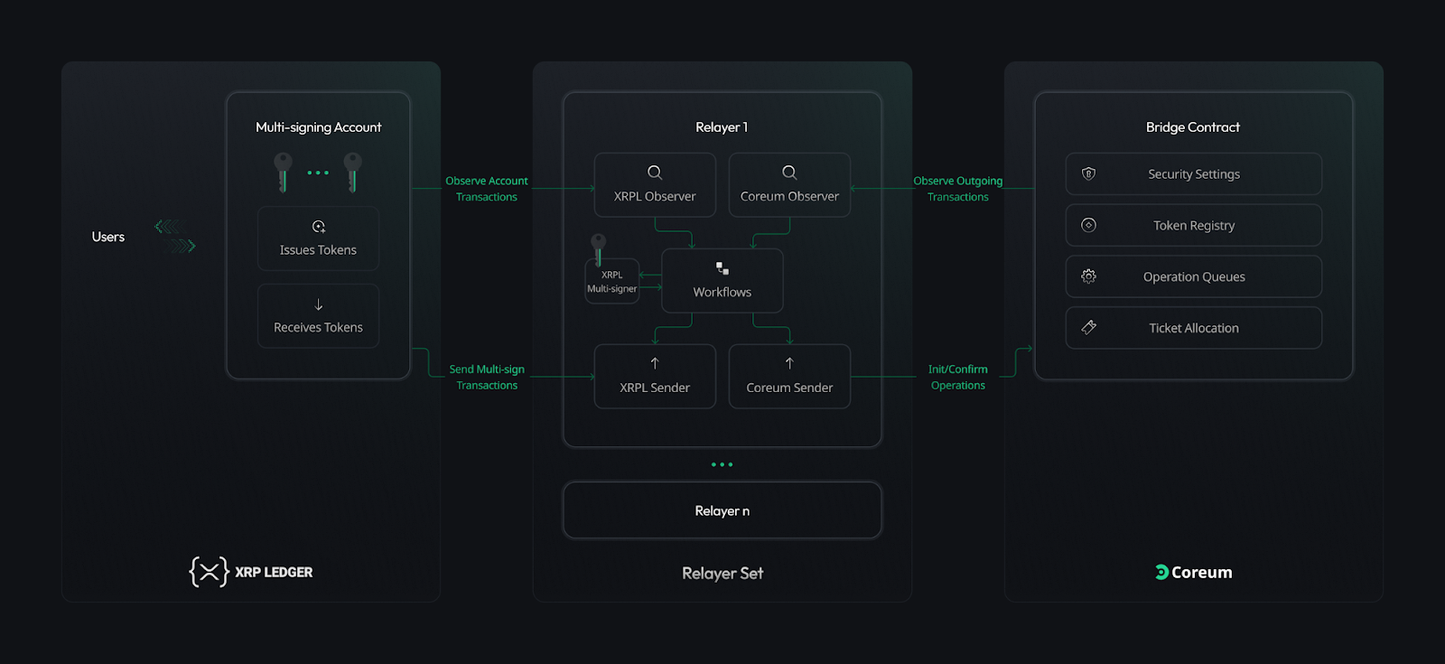Click the Coreum logo
This screenshot has height=664, width=1445.
click(1193, 572)
